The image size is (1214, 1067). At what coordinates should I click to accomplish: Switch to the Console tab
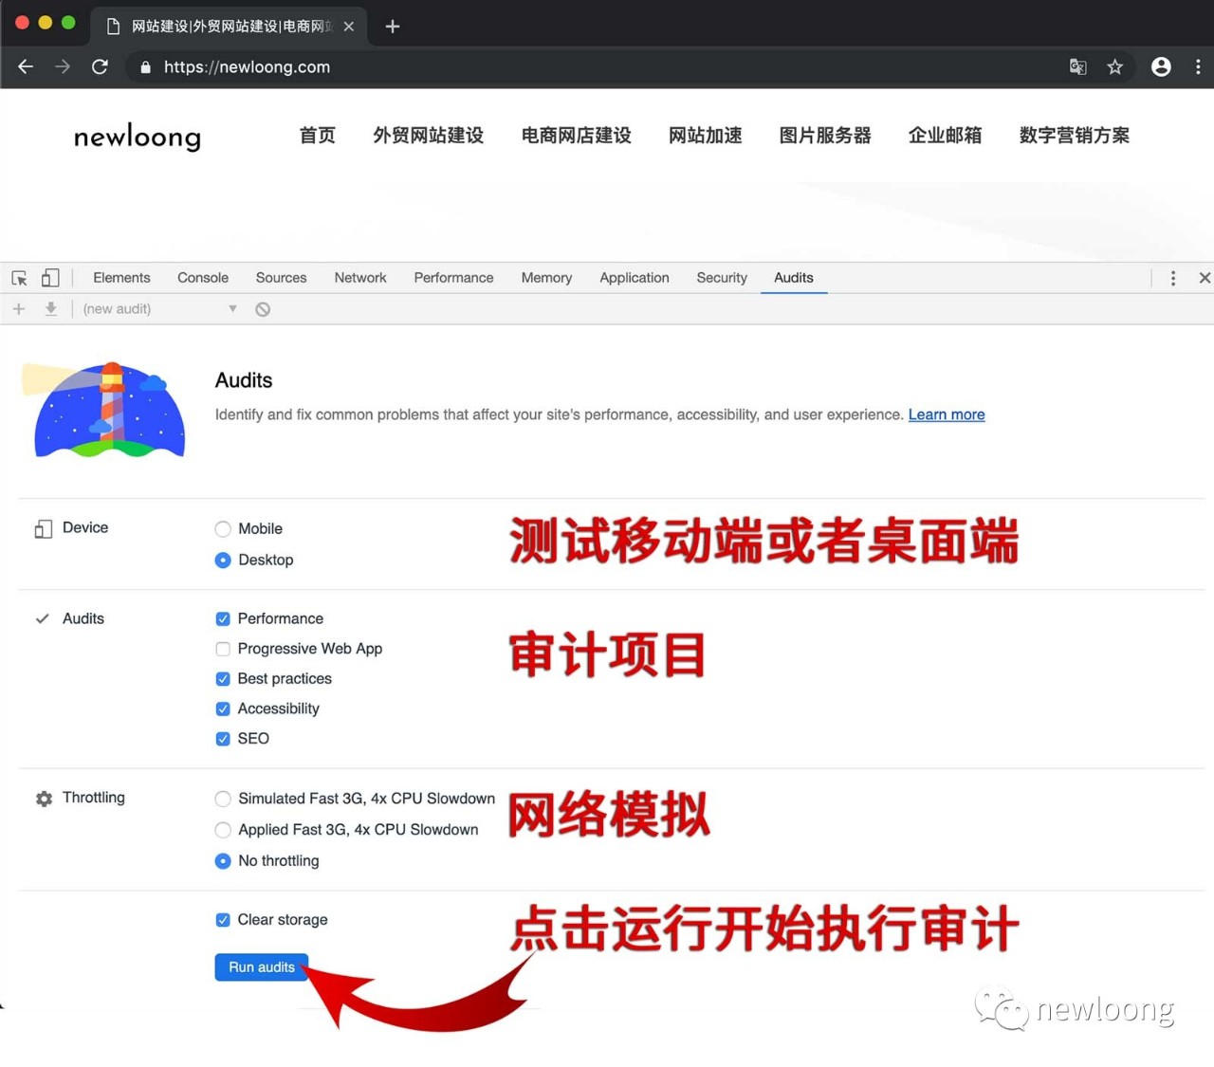202,278
